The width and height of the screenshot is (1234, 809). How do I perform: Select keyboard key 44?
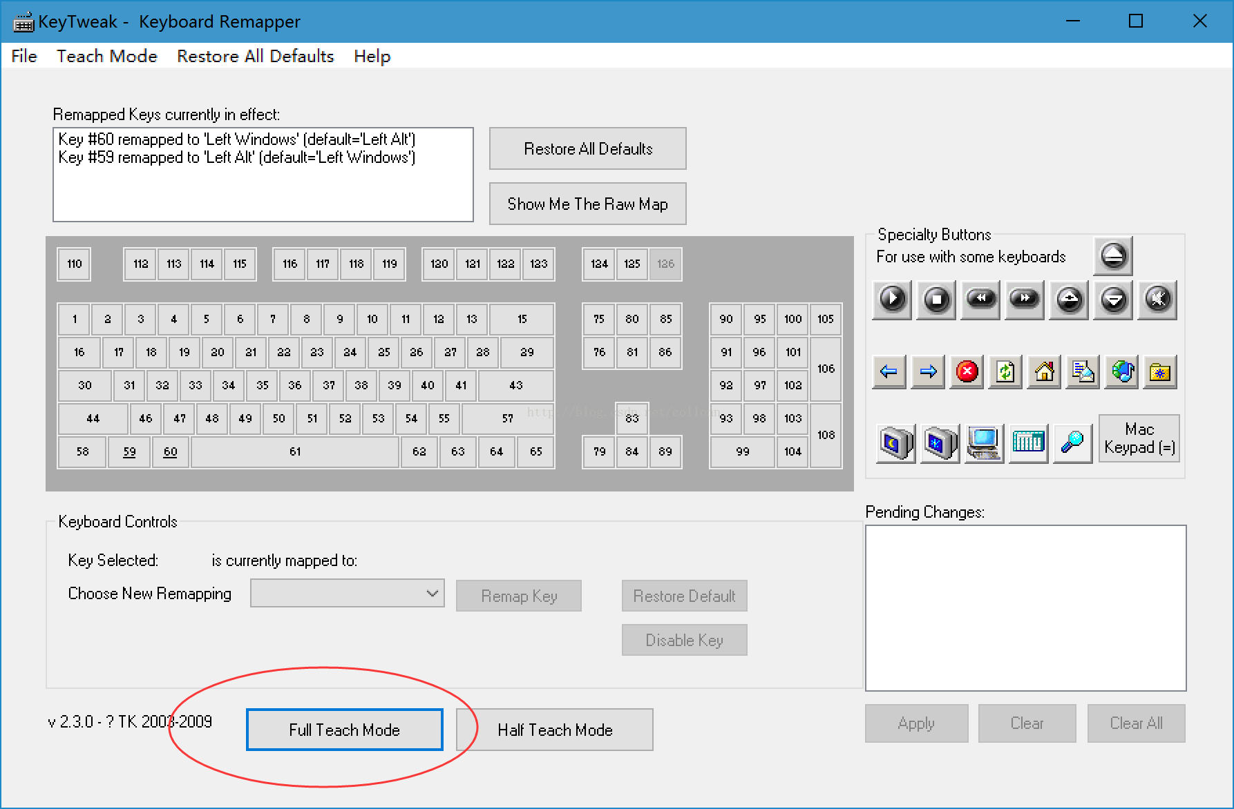93,418
